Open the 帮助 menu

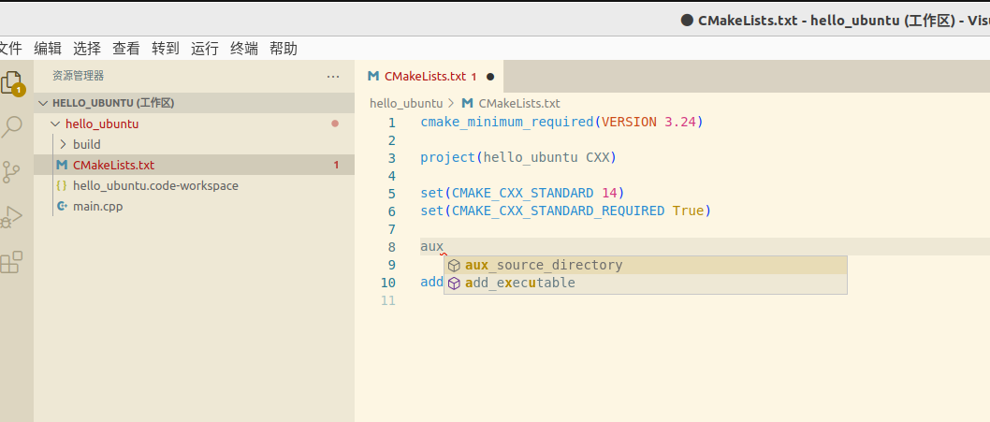pos(284,49)
